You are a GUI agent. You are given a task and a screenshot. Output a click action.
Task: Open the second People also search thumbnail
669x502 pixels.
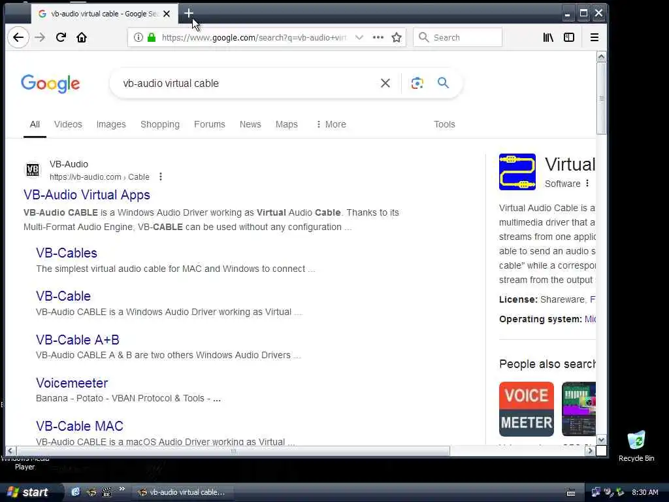pos(579,409)
